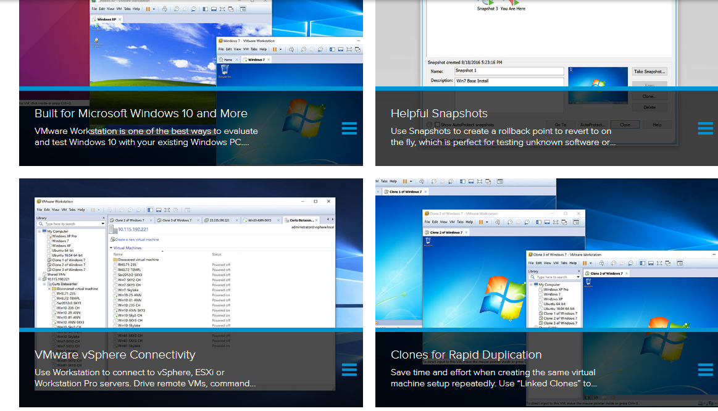
Task: Click the 'Name' column header in VM list
Action: (118, 254)
